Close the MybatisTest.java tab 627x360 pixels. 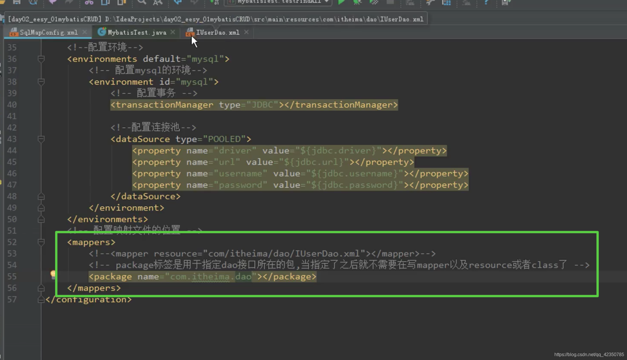pyautogui.click(x=173, y=32)
